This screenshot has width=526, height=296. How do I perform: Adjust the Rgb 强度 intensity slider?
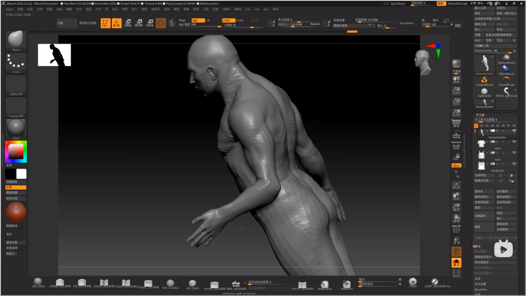(200, 25)
